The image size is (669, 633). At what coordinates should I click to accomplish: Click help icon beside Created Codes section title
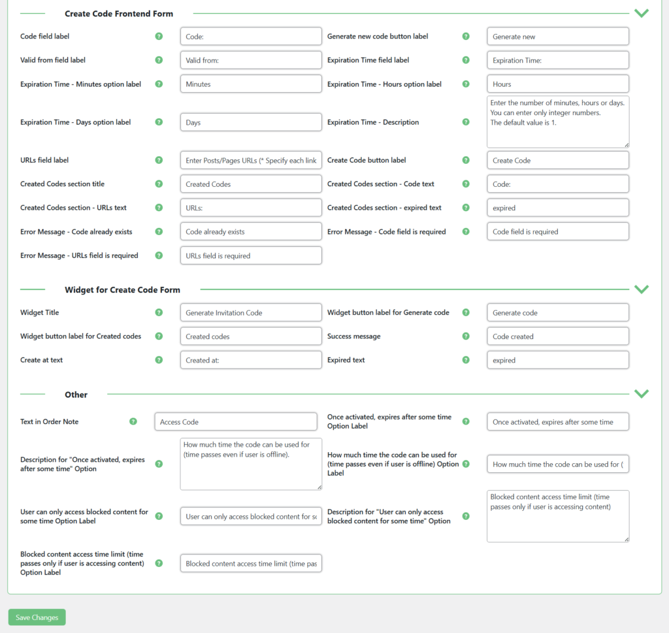pos(159,184)
